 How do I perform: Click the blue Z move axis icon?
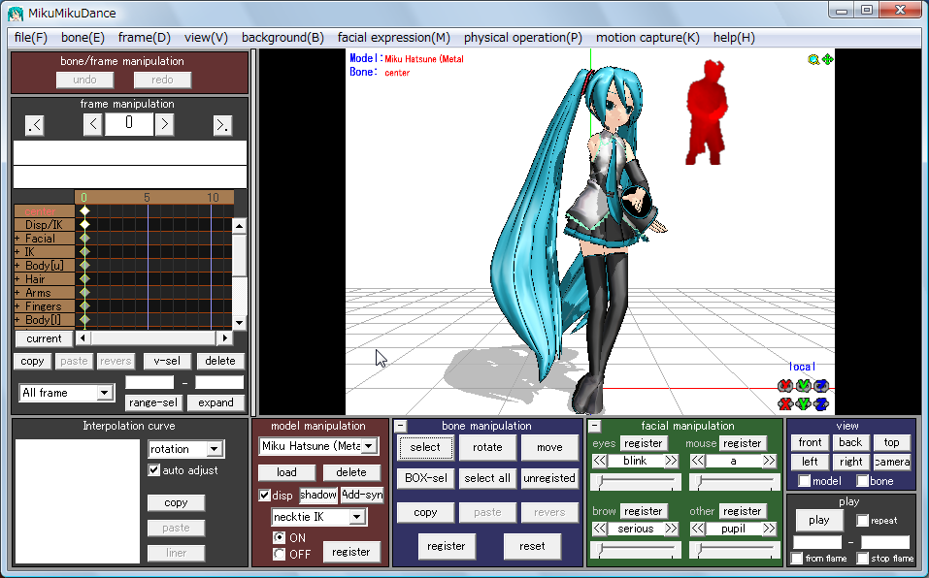point(821,404)
